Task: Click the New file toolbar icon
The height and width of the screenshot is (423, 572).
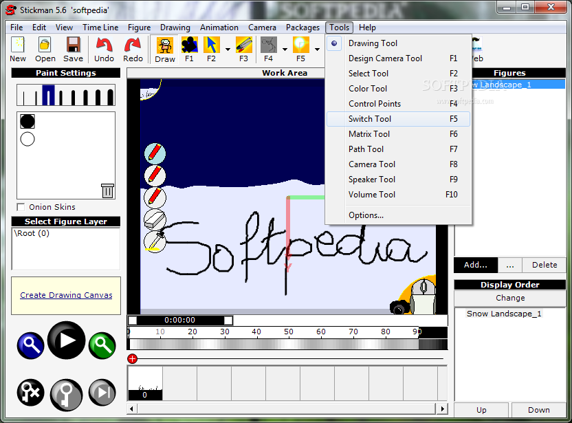Action: pyautogui.click(x=17, y=50)
